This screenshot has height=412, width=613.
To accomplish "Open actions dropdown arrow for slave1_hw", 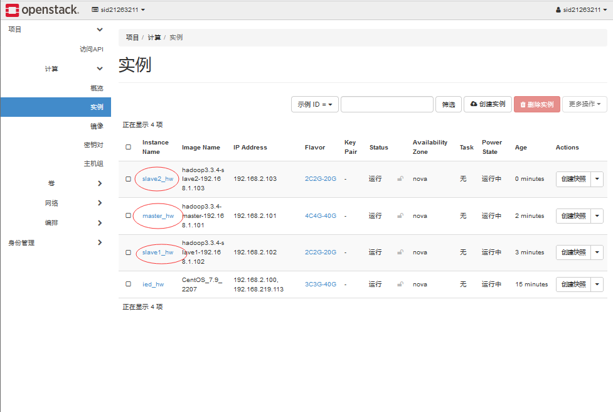I will point(597,252).
